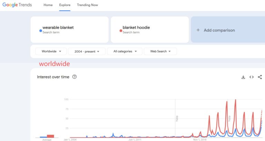Click the red Average bar in chart

[x=50, y=136]
